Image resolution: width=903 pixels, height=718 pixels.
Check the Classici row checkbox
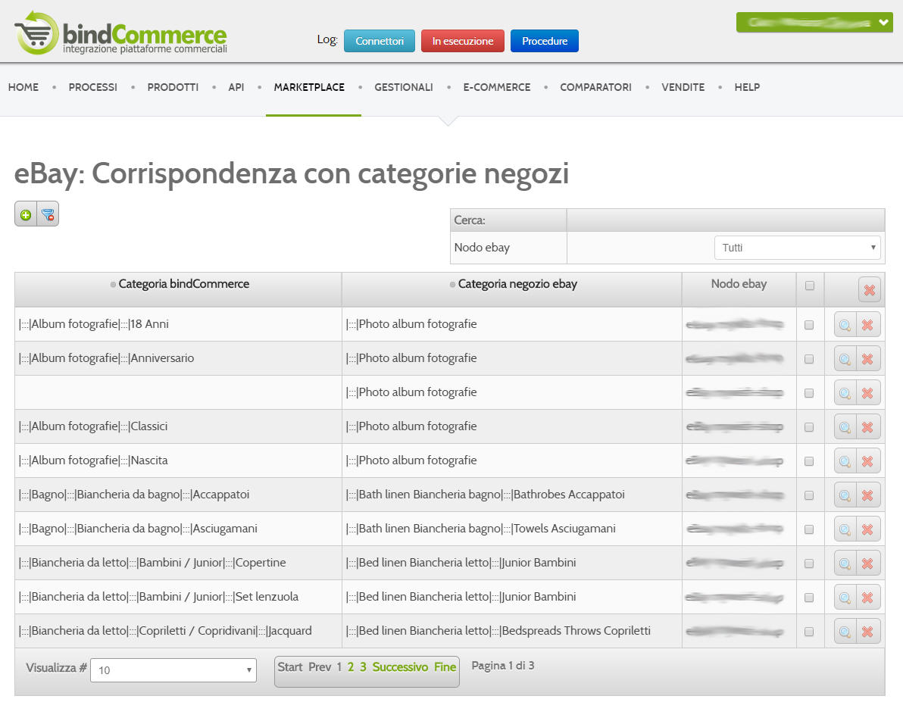click(x=809, y=427)
